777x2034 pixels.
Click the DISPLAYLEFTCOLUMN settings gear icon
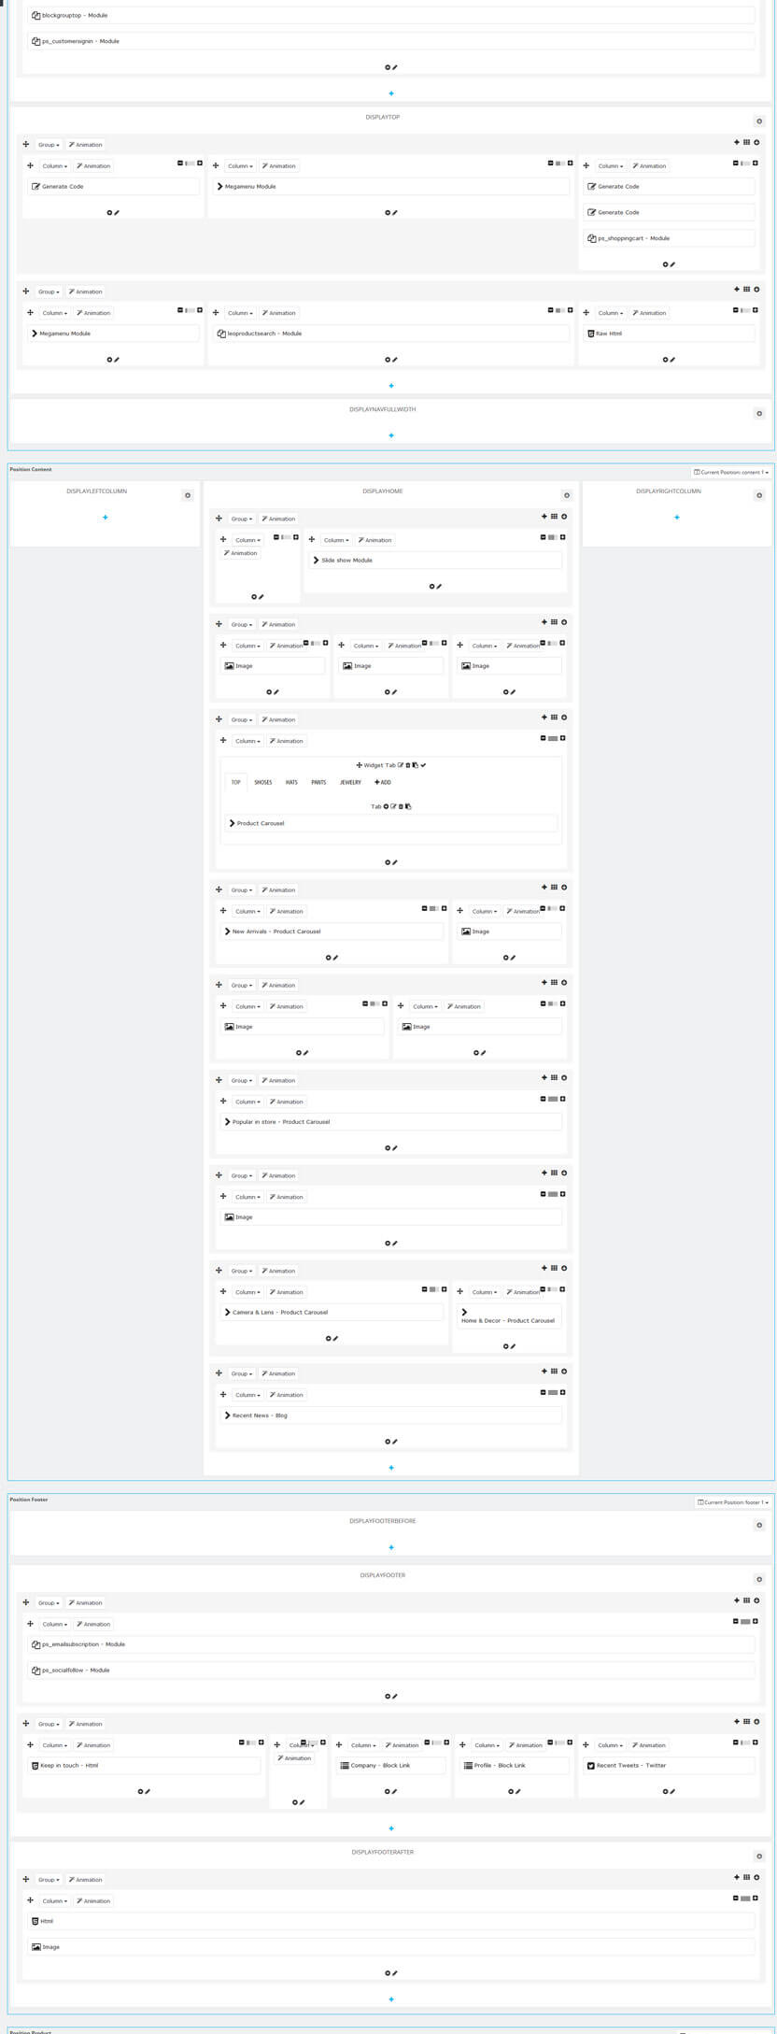[188, 495]
